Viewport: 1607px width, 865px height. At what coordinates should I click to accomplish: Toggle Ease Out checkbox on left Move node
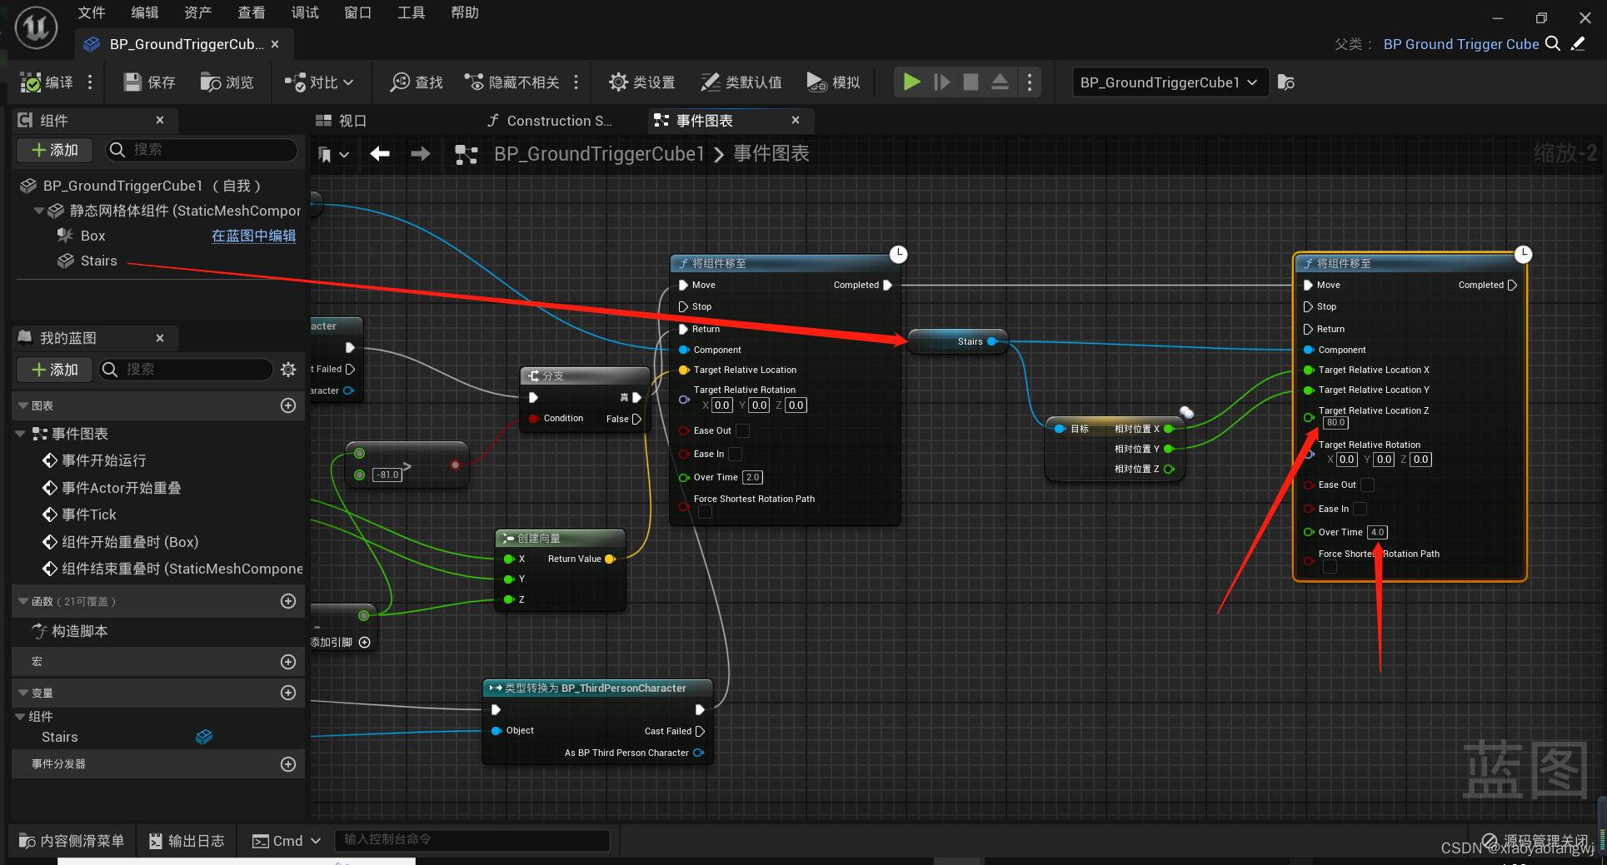743,430
